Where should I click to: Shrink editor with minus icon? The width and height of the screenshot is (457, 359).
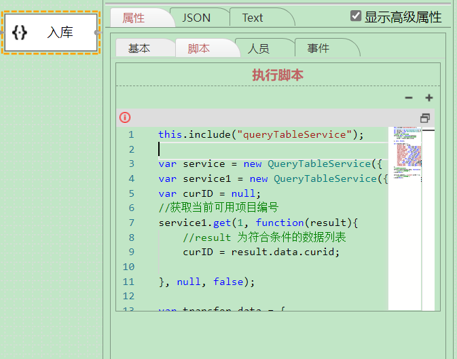pos(409,98)
